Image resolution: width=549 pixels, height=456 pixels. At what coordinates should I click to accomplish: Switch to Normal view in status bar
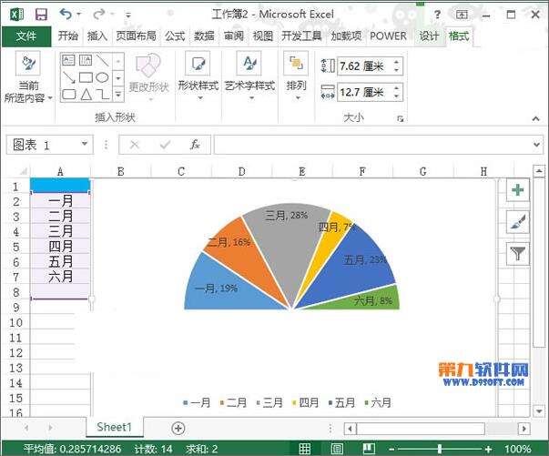305,449
